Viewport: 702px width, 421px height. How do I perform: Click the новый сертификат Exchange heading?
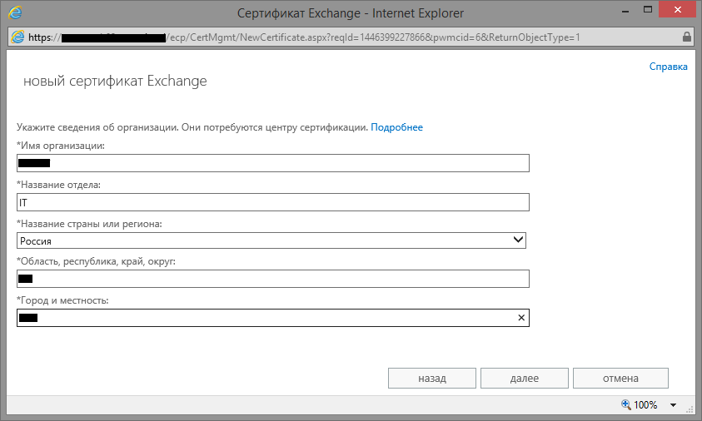[x=115, y=81]
